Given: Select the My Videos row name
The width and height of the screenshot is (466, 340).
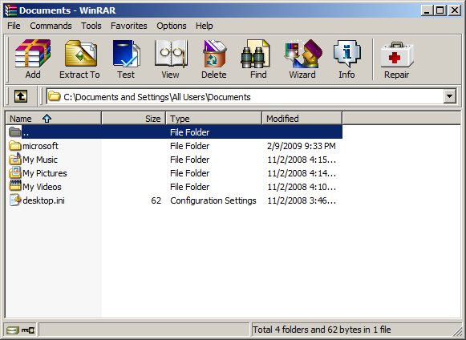Looking at the screenshot, I should 42,187.
